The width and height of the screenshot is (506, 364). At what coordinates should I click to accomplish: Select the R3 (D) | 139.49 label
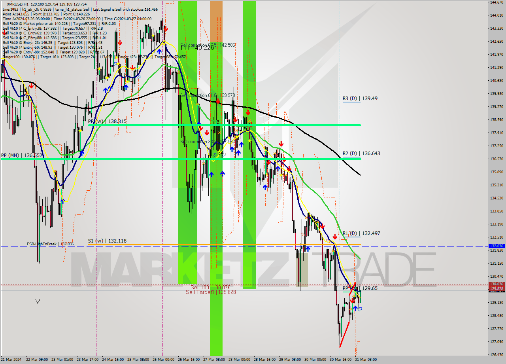360,98
